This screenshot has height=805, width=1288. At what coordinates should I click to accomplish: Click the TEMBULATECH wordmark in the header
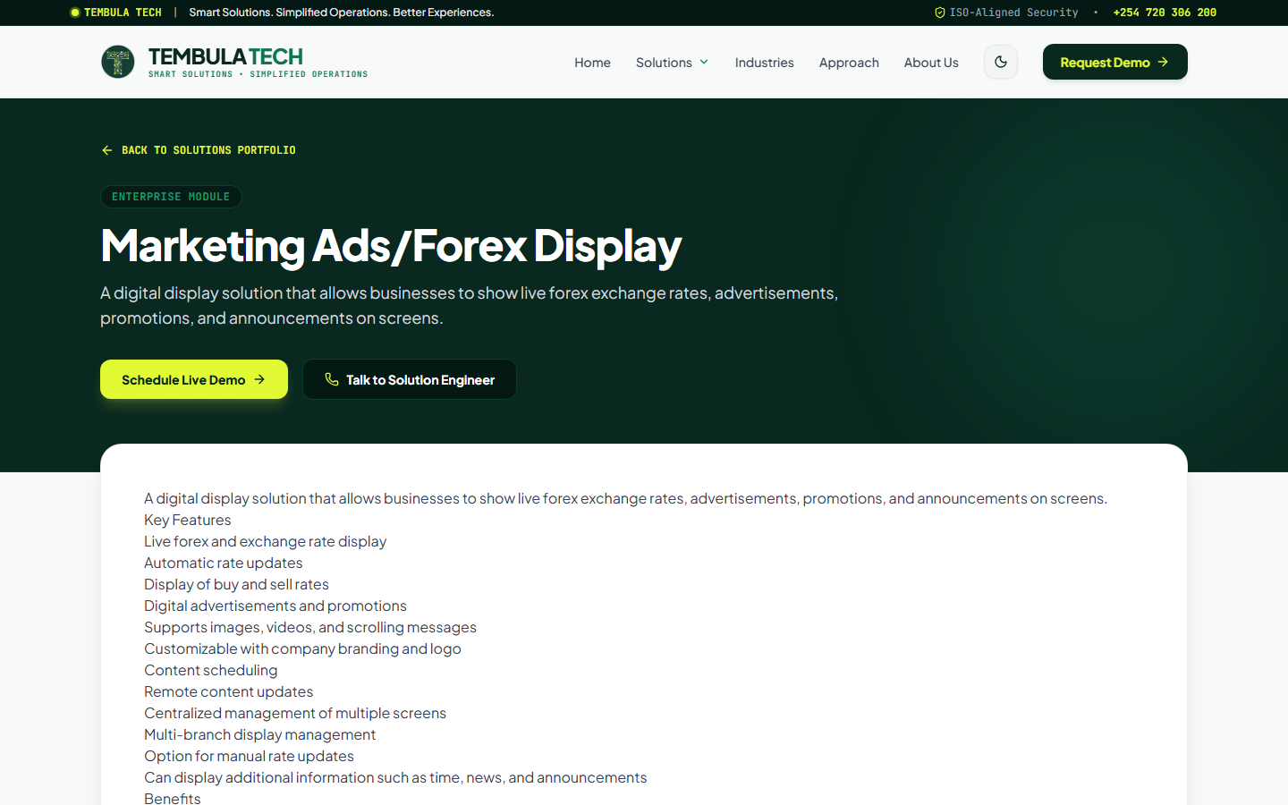(225, 56)
